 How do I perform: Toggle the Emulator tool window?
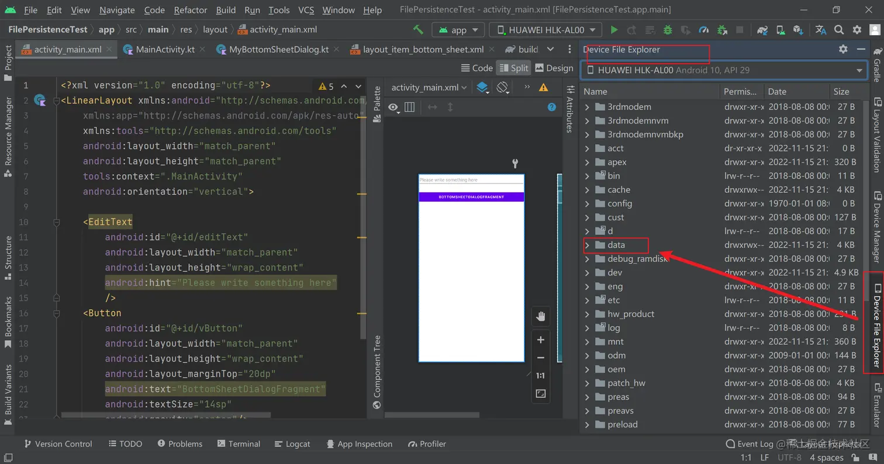876,405
